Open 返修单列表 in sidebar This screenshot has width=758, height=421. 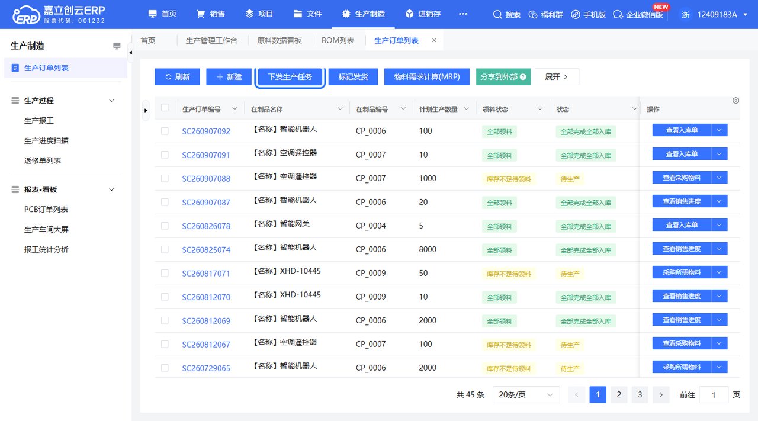[43, 161]
